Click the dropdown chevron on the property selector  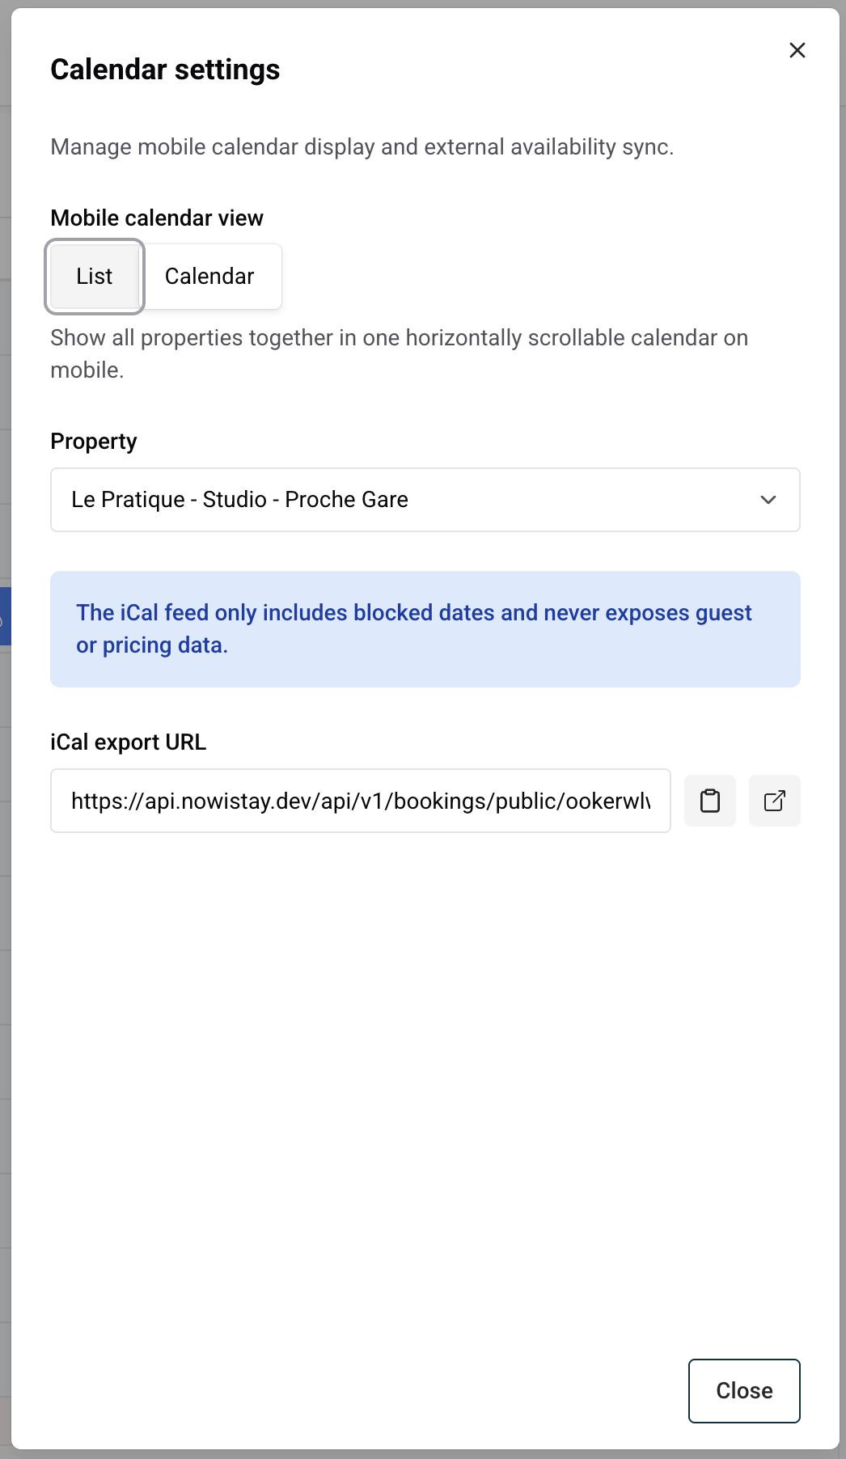point(768,500)
